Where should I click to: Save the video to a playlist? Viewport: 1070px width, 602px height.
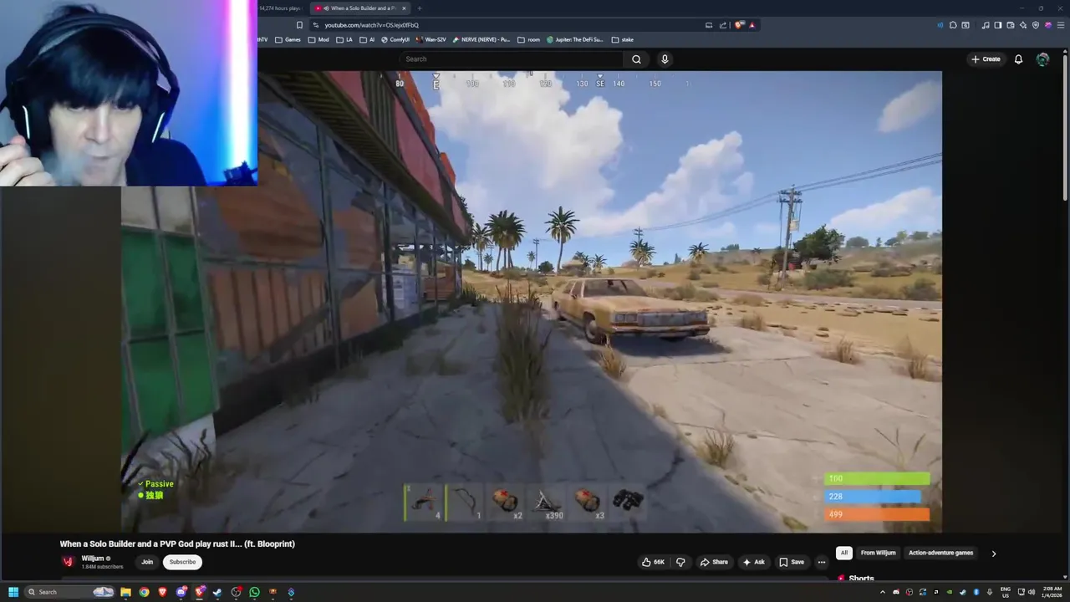click(791, 562)
